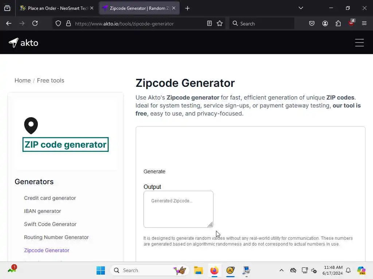Open the extensions puzzle menu
373x279 pixels.
[x=338, y=24]
